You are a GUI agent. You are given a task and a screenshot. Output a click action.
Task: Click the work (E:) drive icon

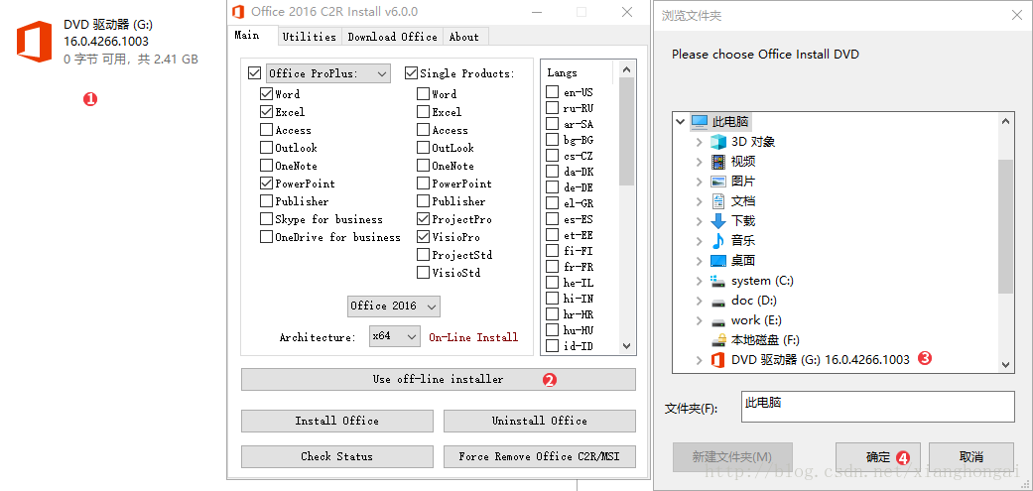(718, 321)
